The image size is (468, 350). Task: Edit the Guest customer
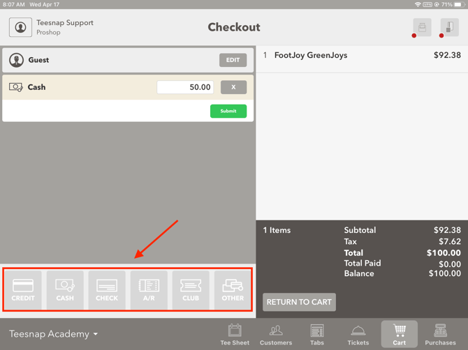point(233,60)
